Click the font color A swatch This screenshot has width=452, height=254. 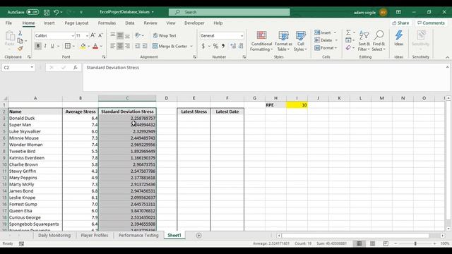pyautogui.click(x=95, y=46)
